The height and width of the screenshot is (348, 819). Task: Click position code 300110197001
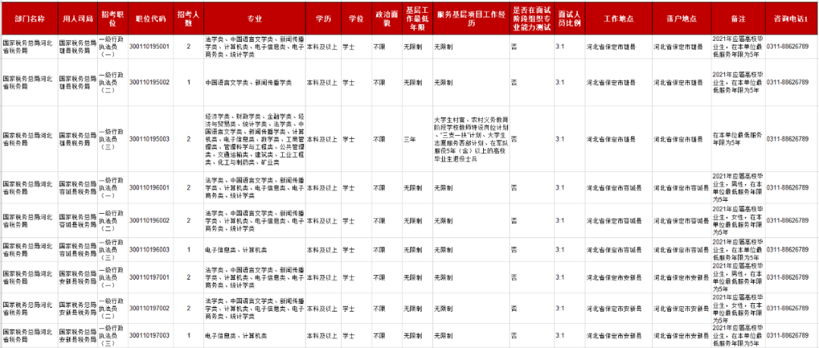click(149, 277)
